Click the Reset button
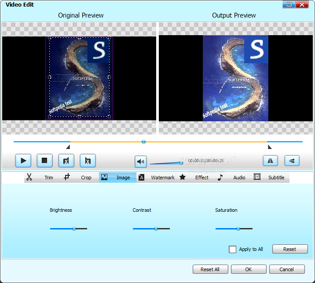This screenshot has height=283, width=315. pyautogui.click(x=290, y=249)
